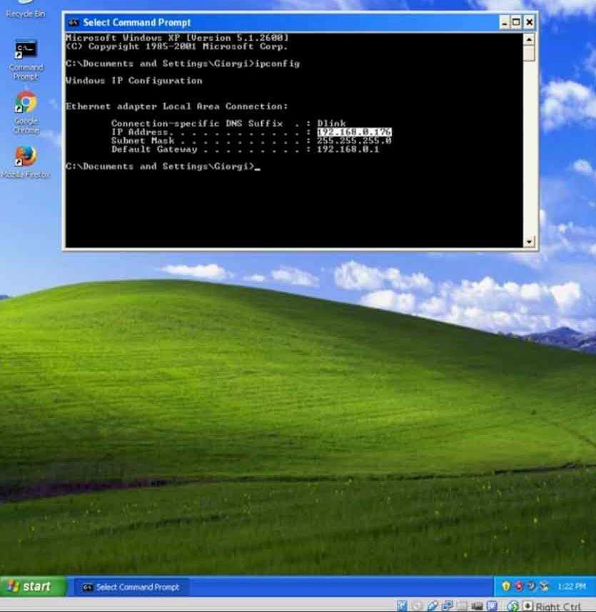596x612 pixels.
Task: Select the Command Prompt desktop shortcut
Action: 26,60
